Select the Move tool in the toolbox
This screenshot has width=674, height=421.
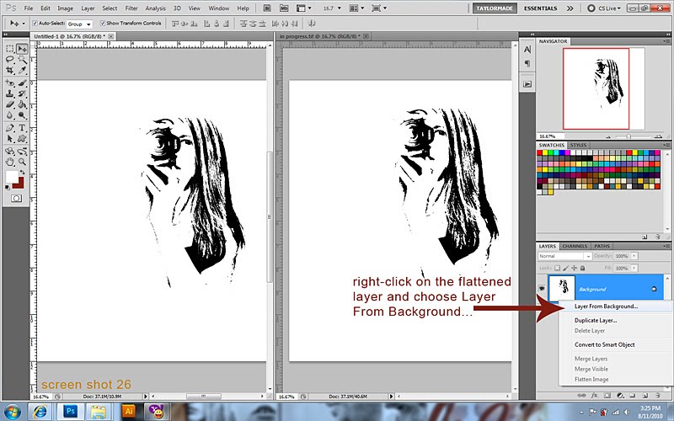point(21,49)
